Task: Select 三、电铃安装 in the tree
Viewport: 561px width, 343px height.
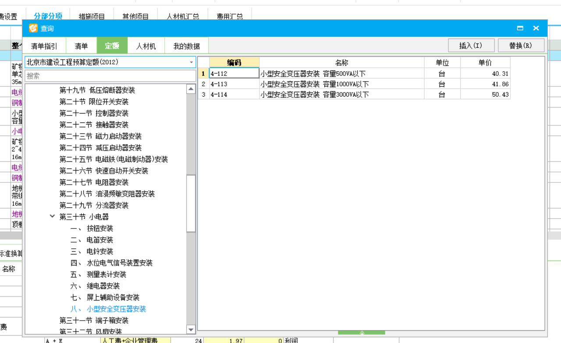Action: (92, 251)
